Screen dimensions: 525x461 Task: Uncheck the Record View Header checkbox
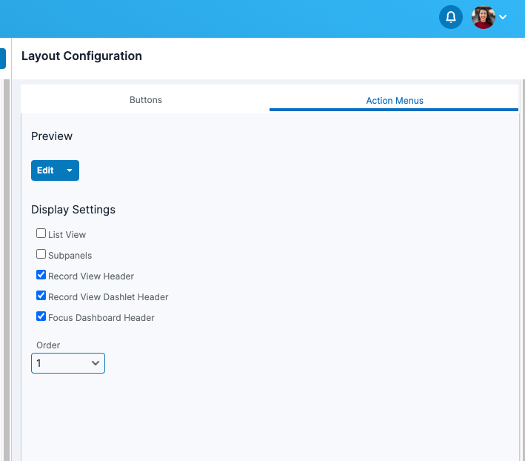[x=41, y=275]
